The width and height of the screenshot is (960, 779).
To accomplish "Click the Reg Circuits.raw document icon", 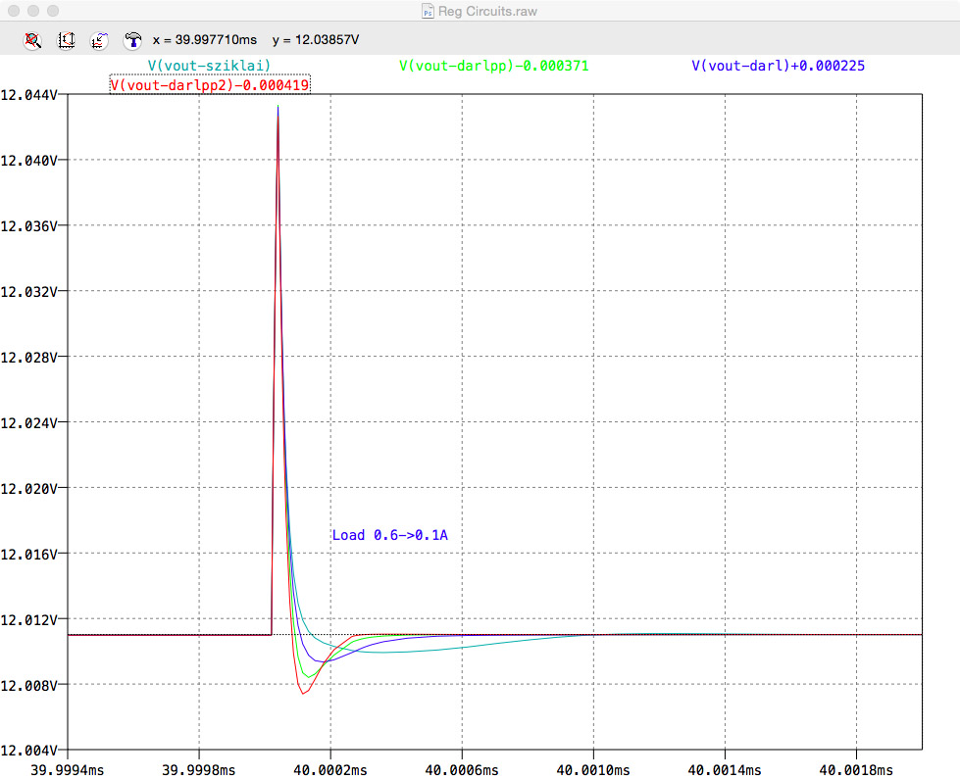I will coord(428,11).
